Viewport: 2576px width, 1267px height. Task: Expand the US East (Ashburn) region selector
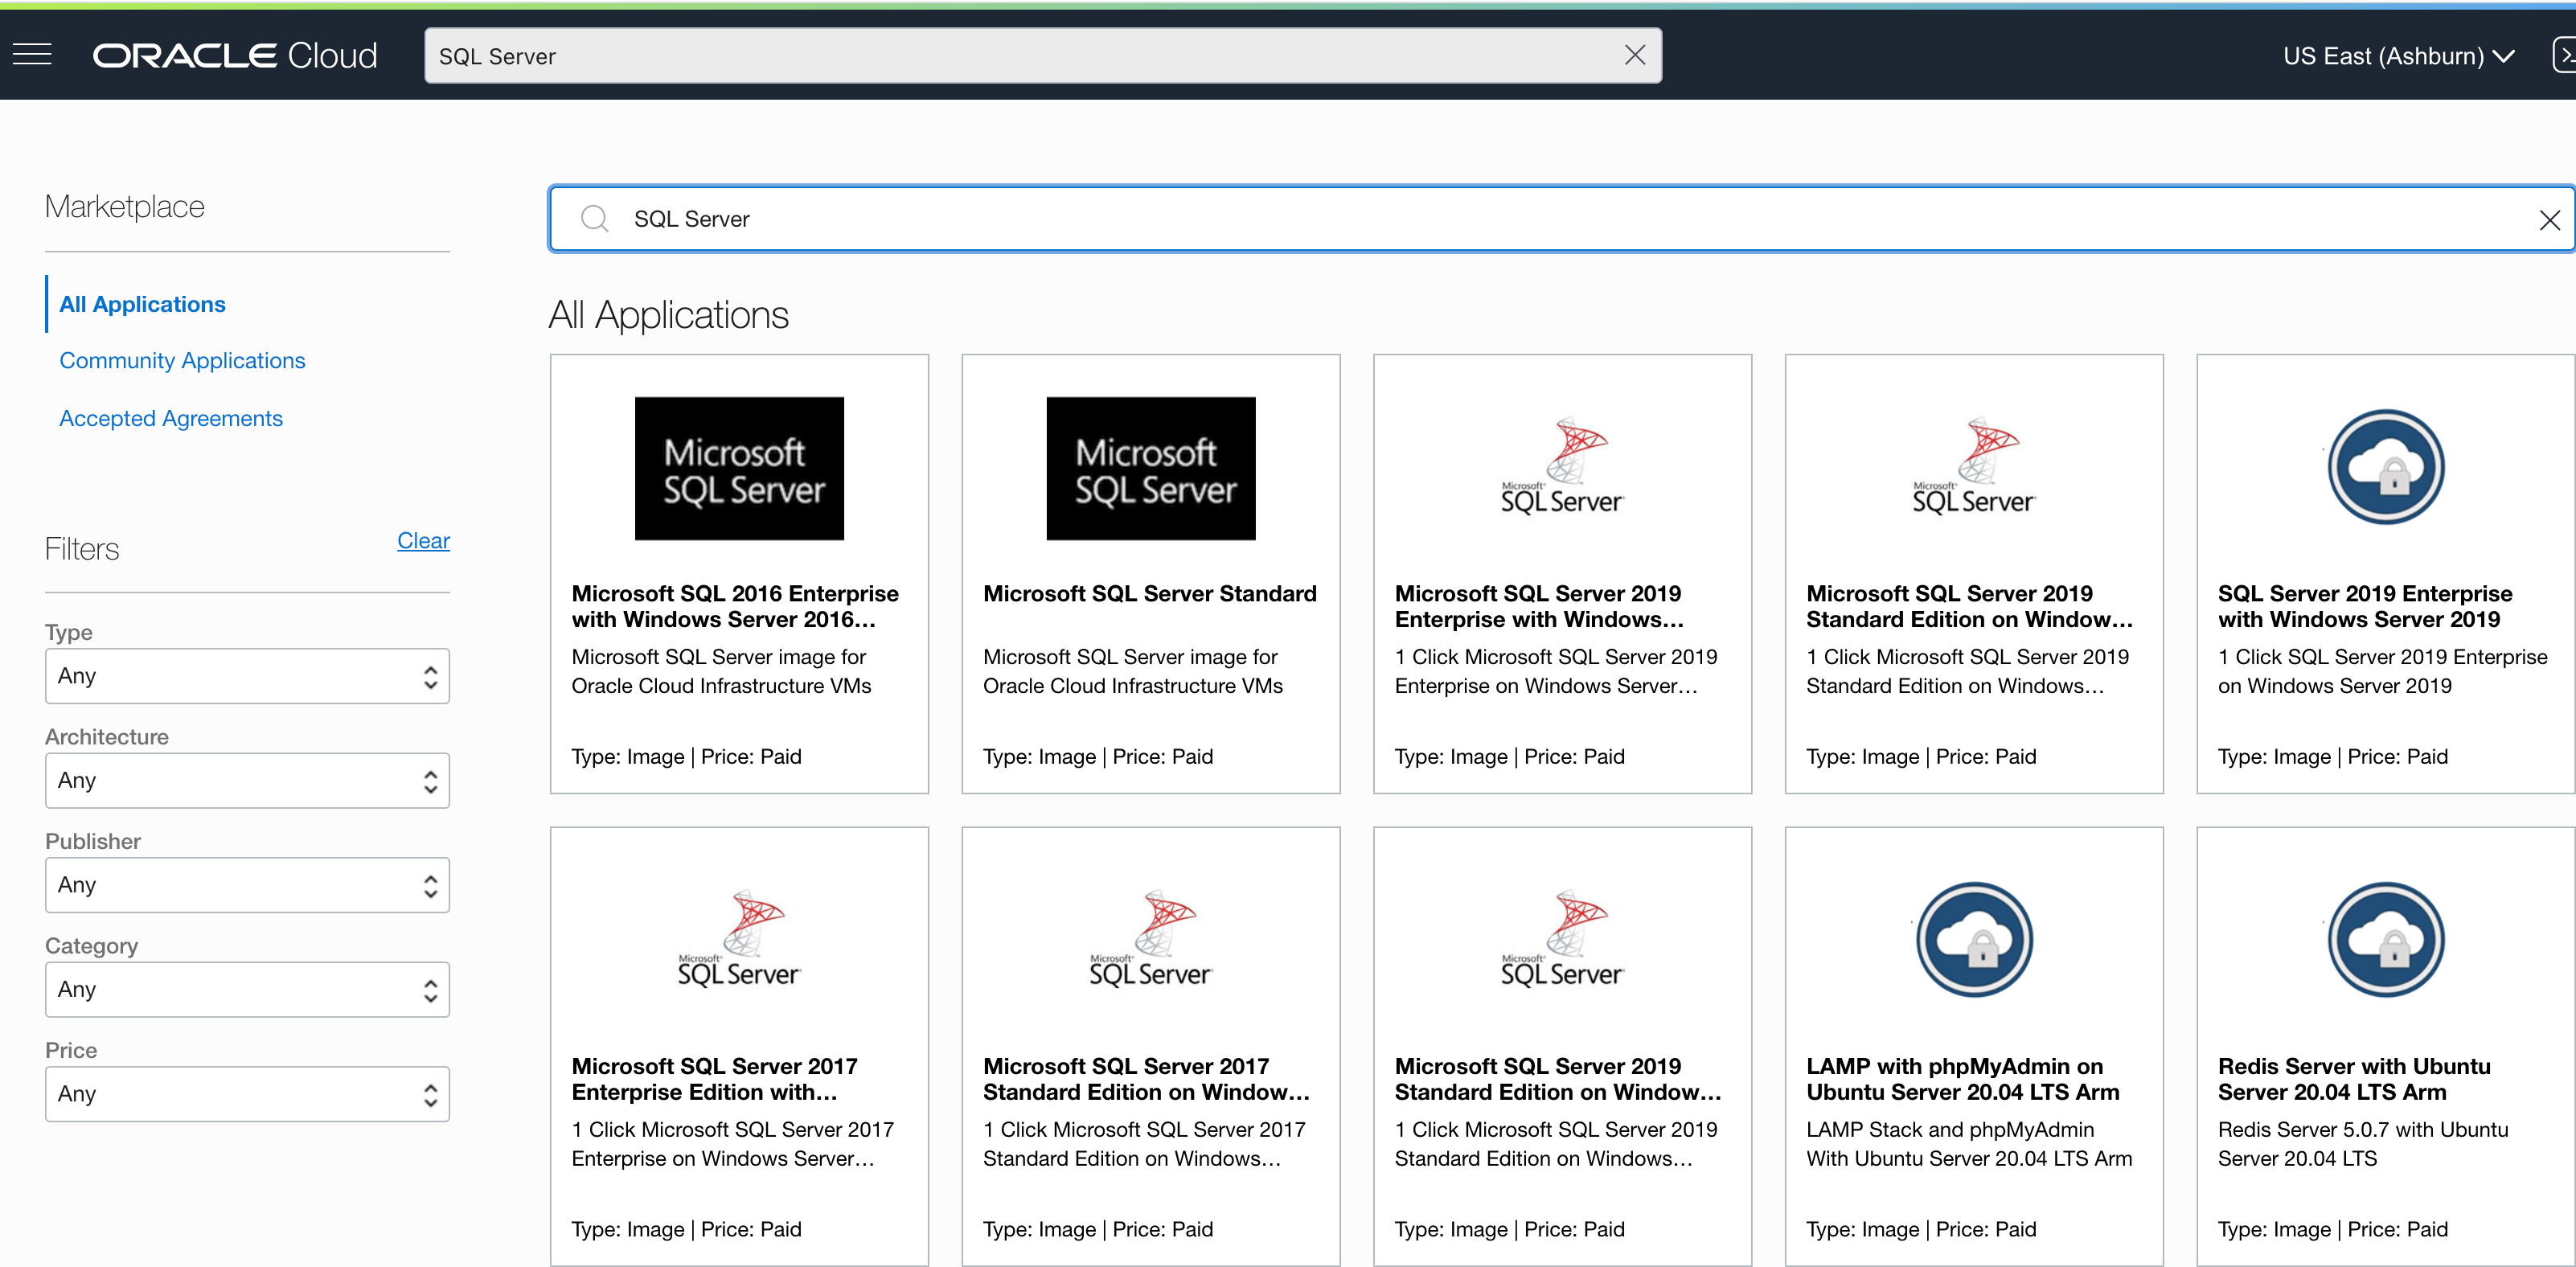(2397, 56)
